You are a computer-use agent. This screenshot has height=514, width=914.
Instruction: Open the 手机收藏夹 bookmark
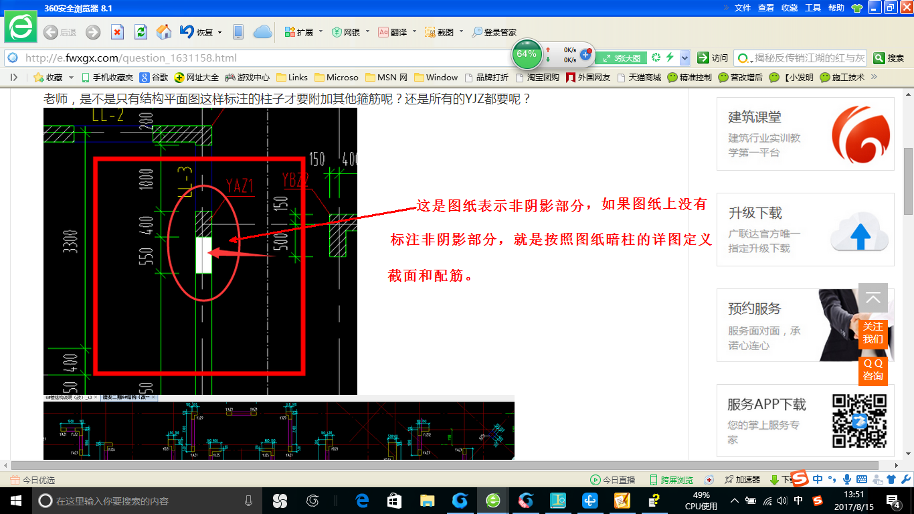(107, 78)
